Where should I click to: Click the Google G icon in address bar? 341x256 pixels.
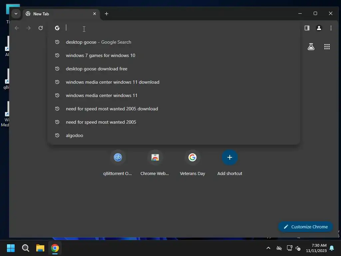click(x=57, y=28)
